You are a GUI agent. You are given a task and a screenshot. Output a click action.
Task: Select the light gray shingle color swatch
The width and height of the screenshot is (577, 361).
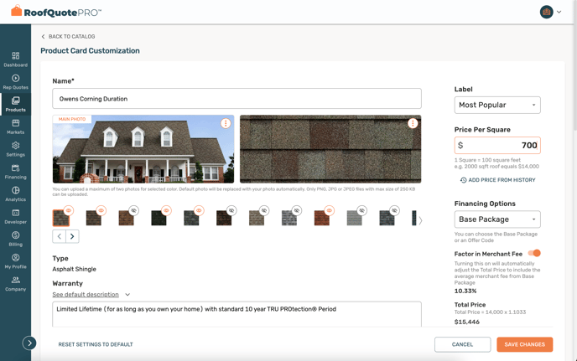[x=355, y=218]
